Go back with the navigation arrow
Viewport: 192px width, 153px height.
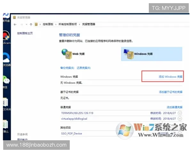point(15,25)
